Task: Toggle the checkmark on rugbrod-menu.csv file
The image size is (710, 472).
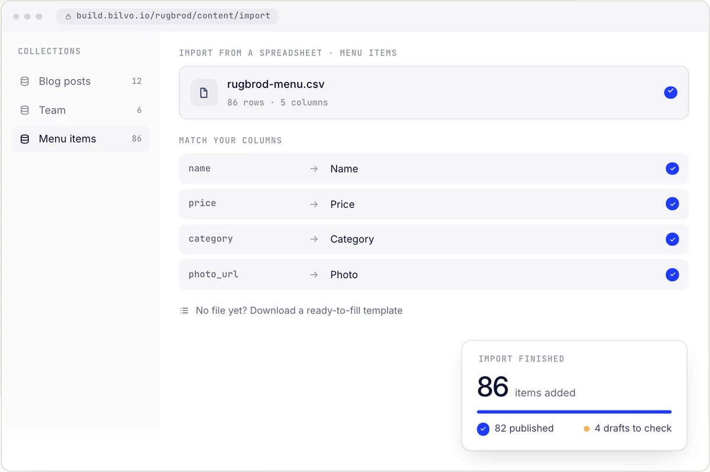Action: [670, 93]
